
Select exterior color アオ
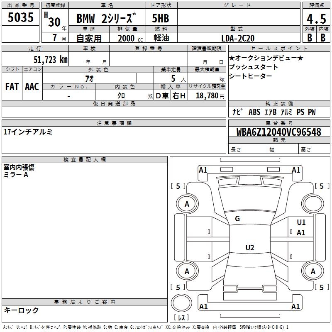coord(89,78)
